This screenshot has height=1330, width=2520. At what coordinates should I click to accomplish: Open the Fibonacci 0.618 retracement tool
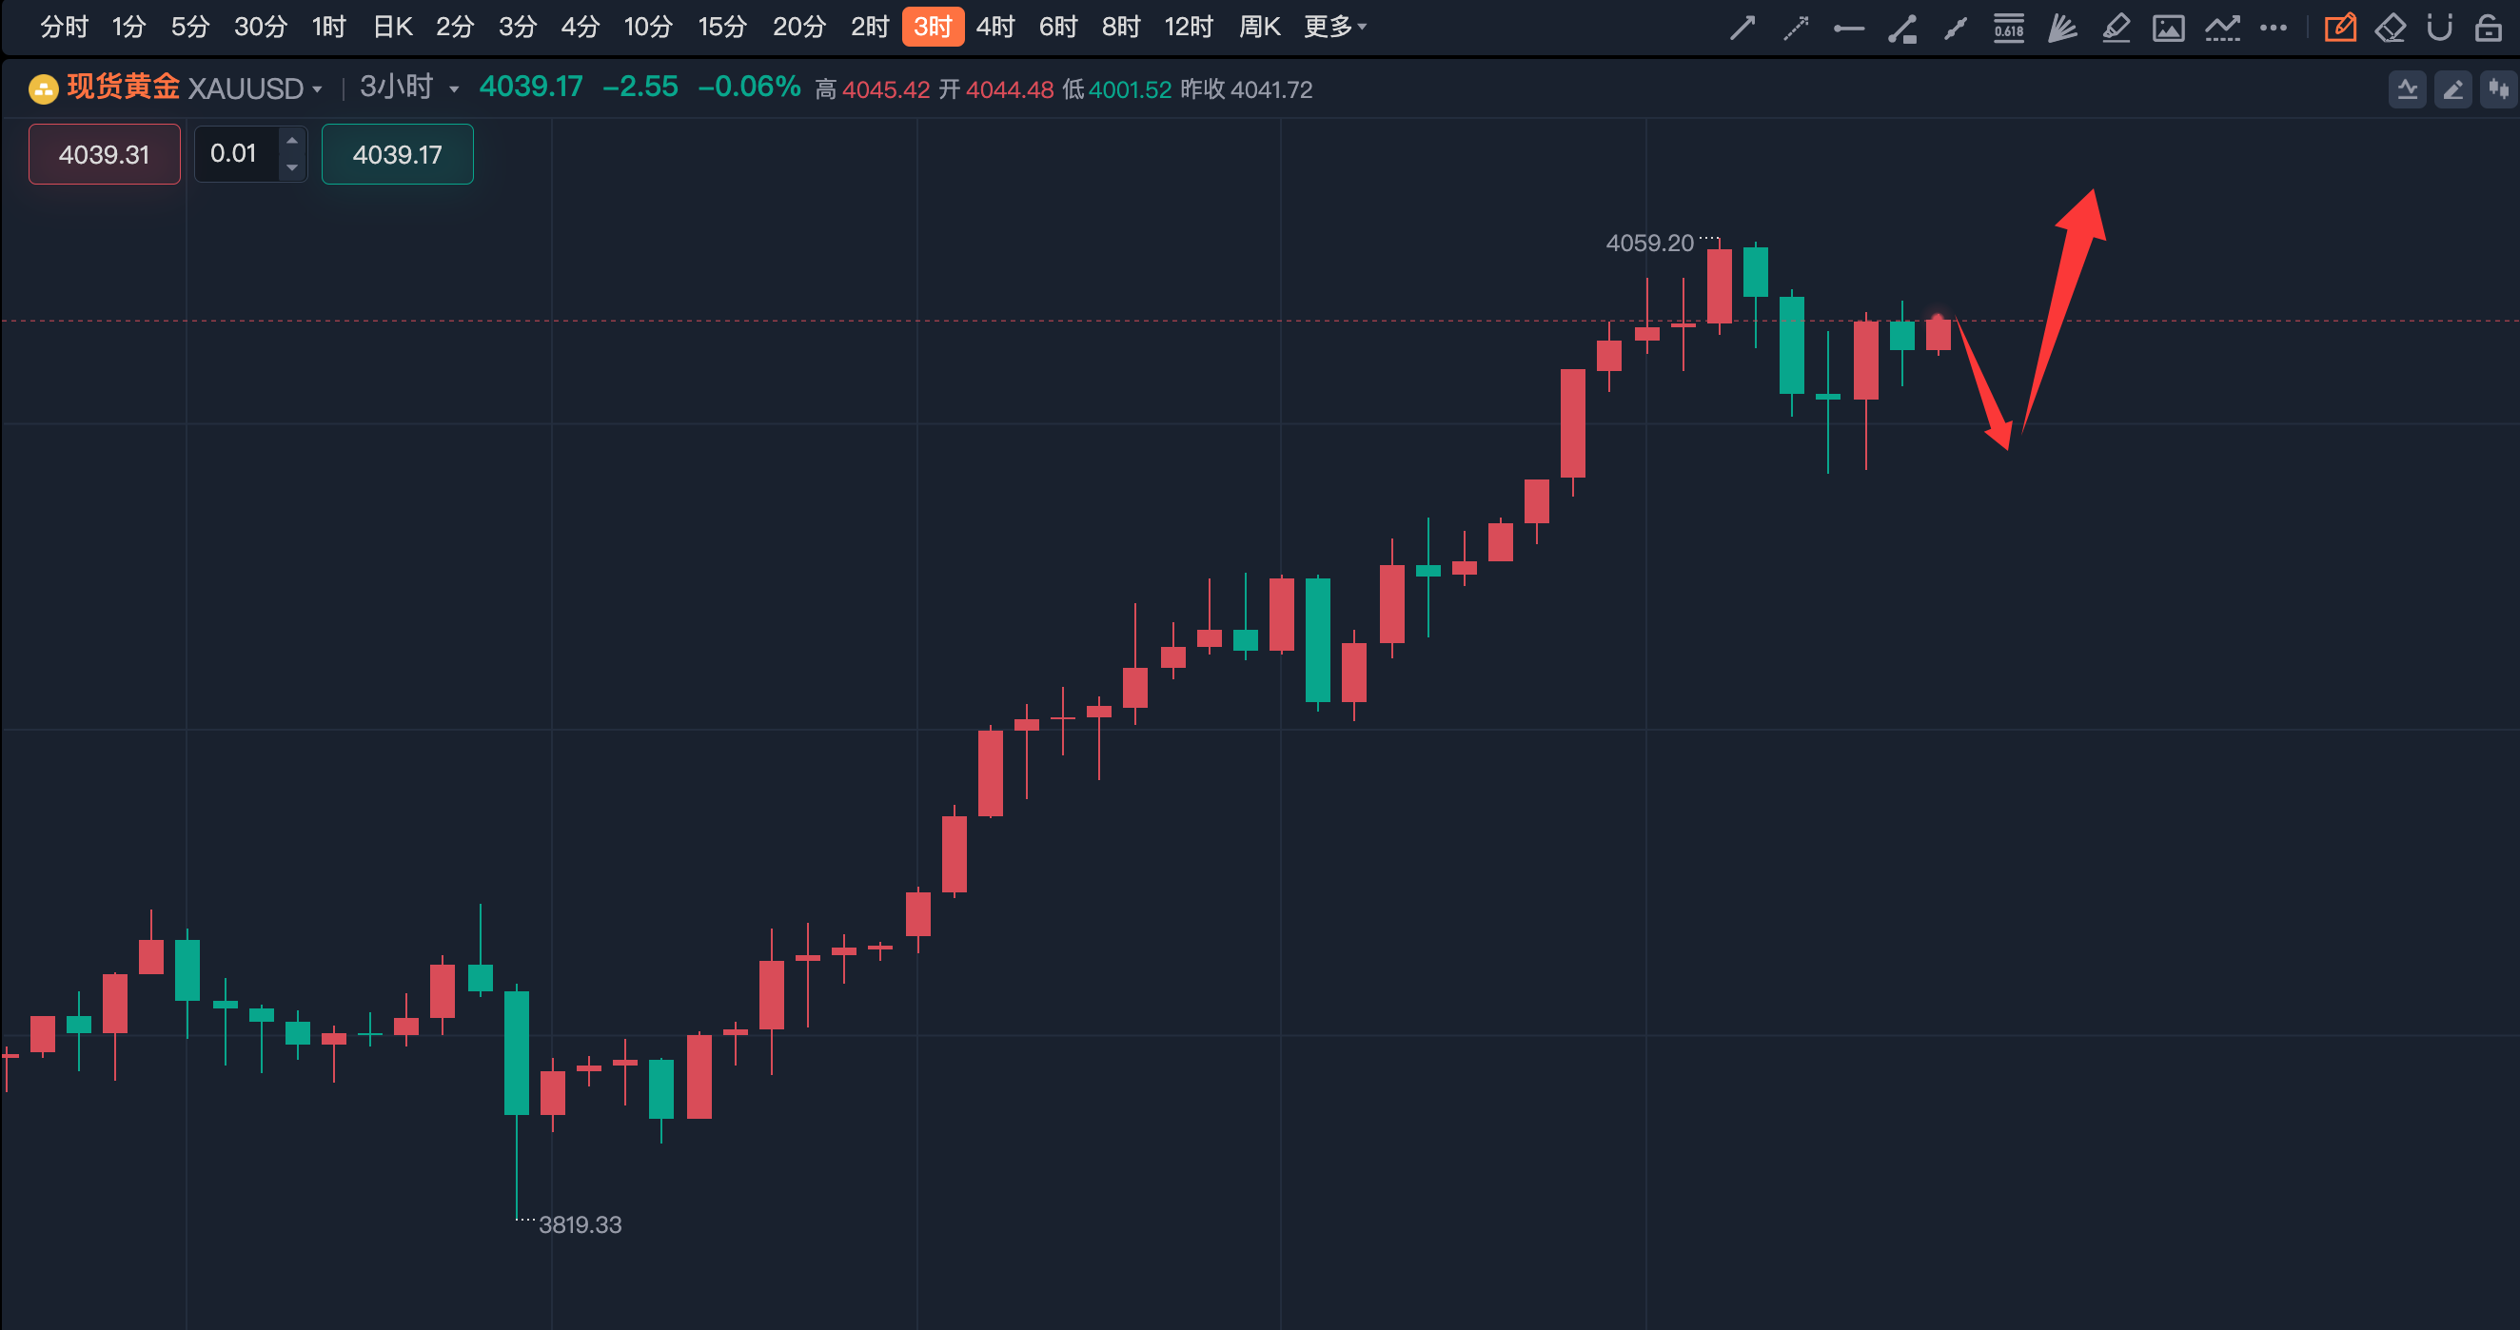coord(2008,28)
